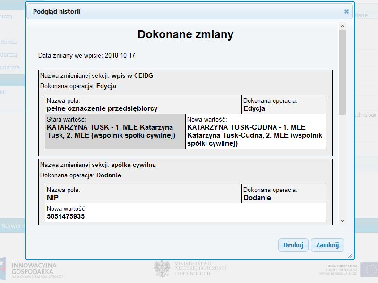This screenshot has width=378, height=283.
Task: Click section name 'wpis w CEIDG'
Action: 132,75
